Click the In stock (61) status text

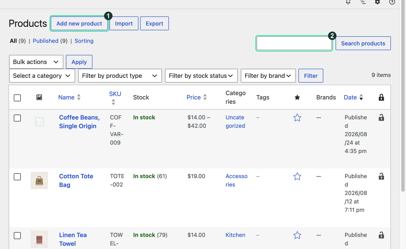(x=150, y=176)
